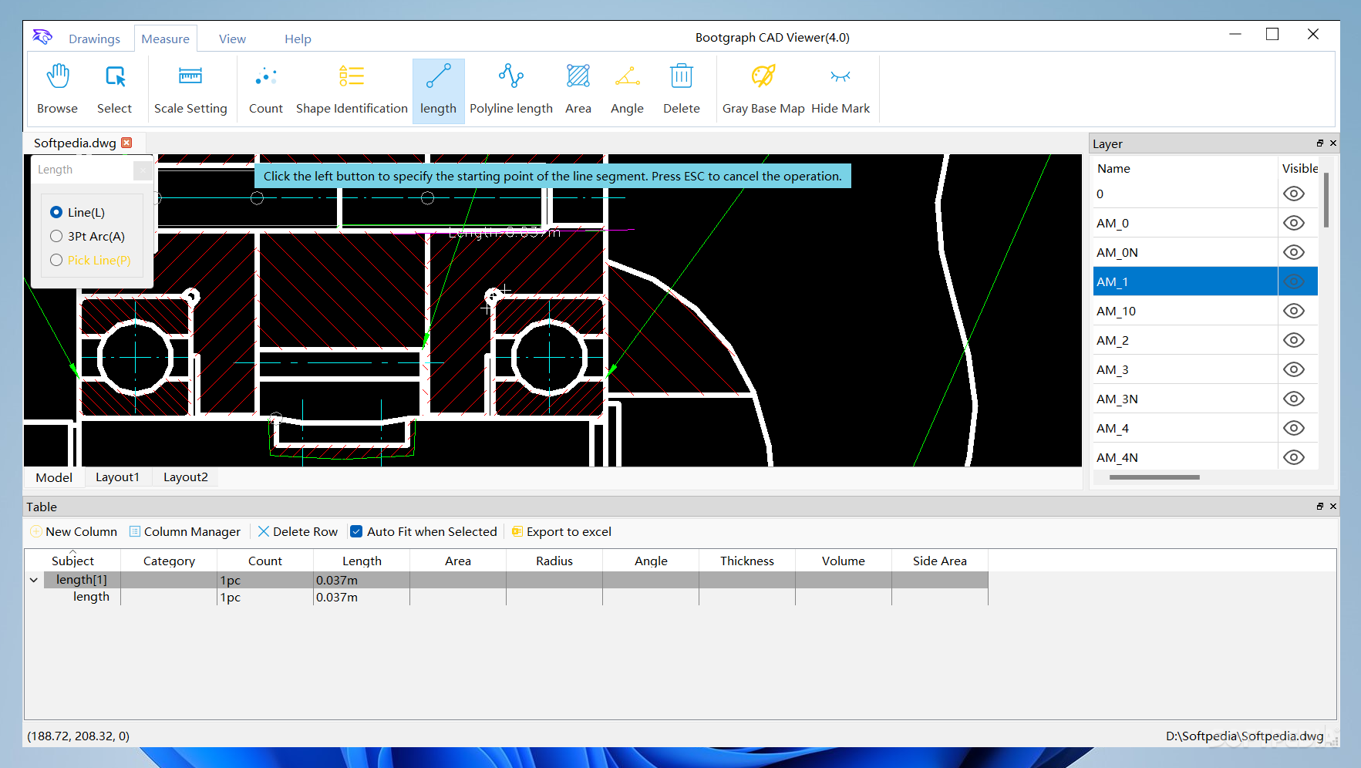Toggle visibility of layer 0
The image size is (1361, 768).
tap(1293, 194)
